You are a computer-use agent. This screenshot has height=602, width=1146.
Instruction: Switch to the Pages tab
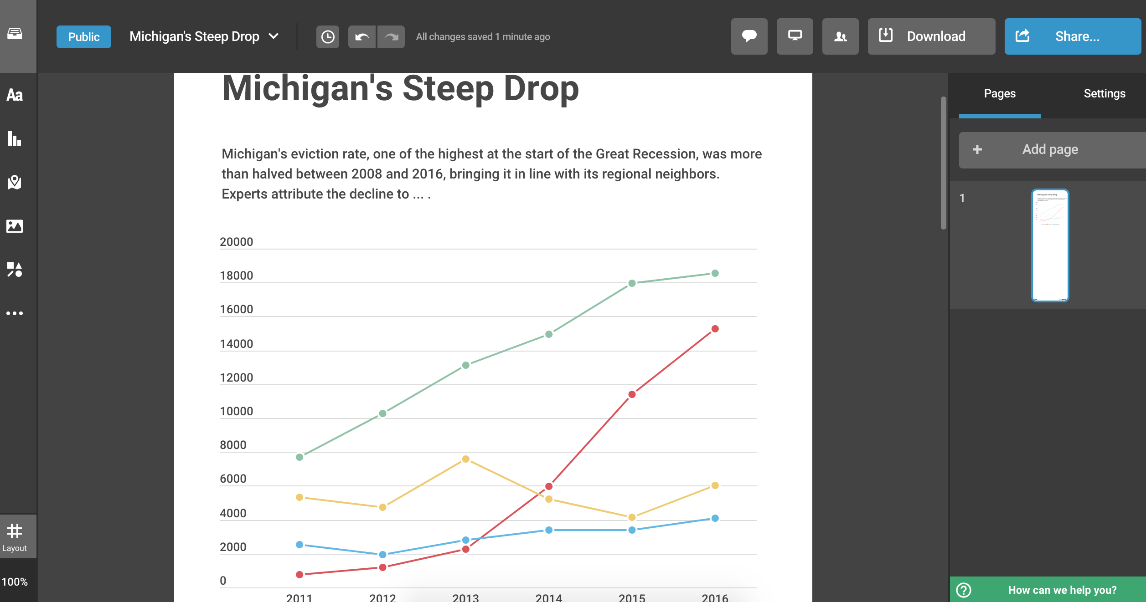pyautogui.click(x=999, y=94)
